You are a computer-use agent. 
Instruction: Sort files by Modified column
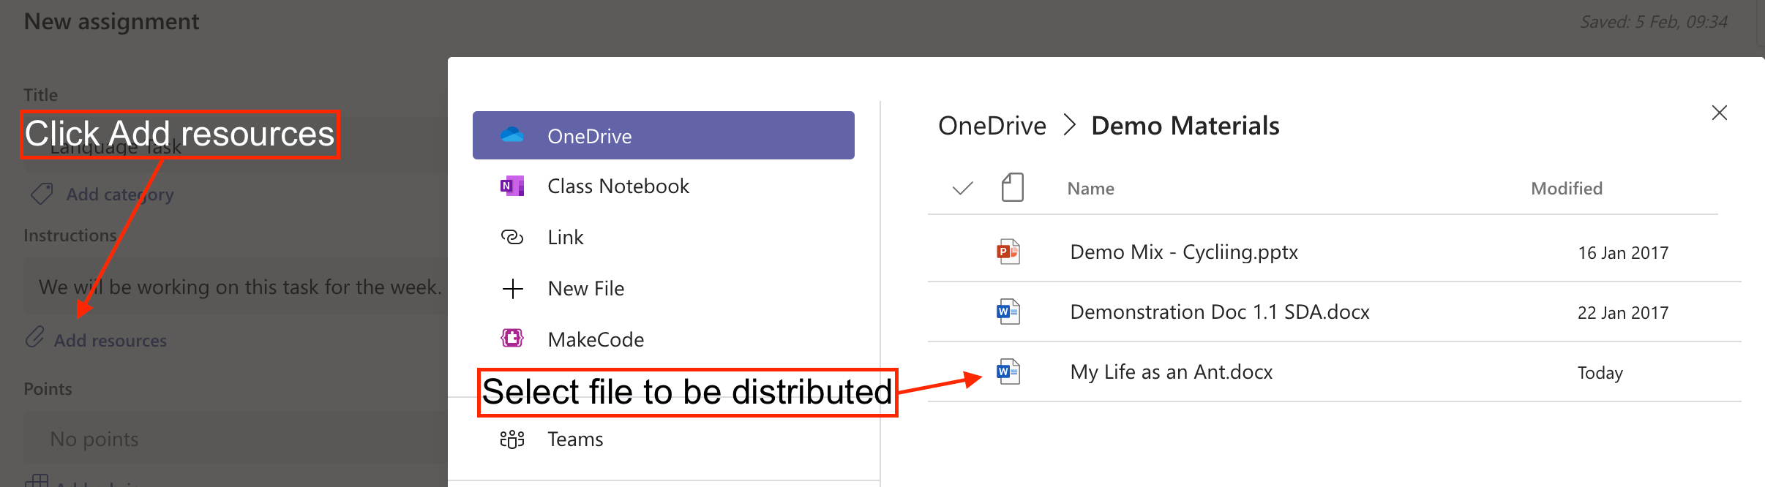(x=1567, y=189)
